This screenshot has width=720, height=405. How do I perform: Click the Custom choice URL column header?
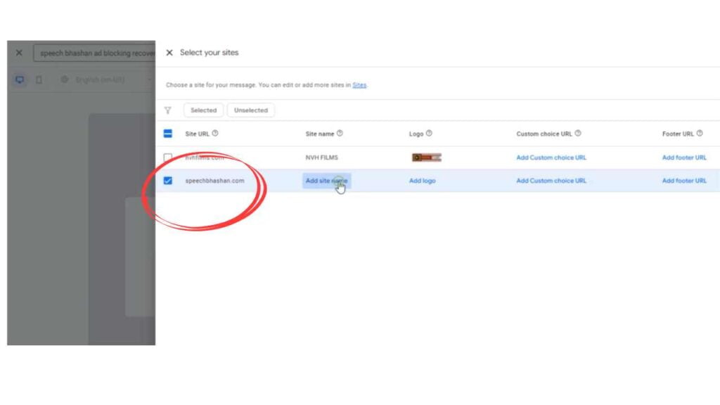(544, 134)
